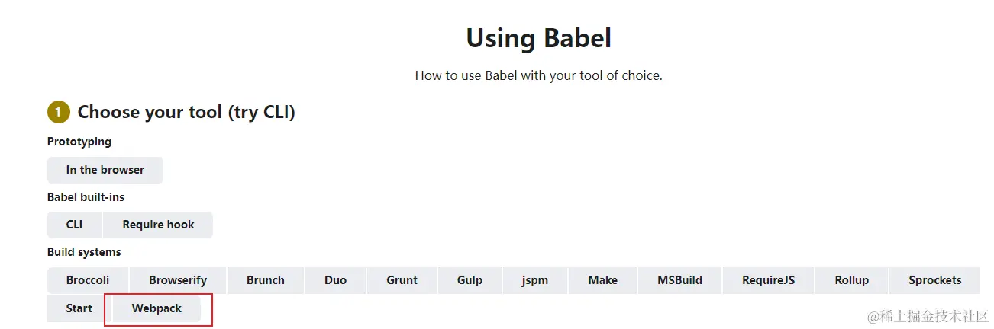Click the Using Babel page heading
This screenshot has height=329, width=994.
pos(538,38)
